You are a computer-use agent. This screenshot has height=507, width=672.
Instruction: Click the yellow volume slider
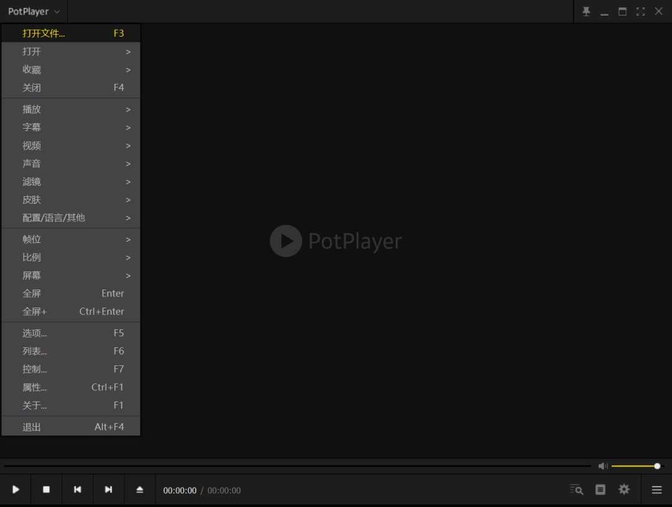point(635,466)
